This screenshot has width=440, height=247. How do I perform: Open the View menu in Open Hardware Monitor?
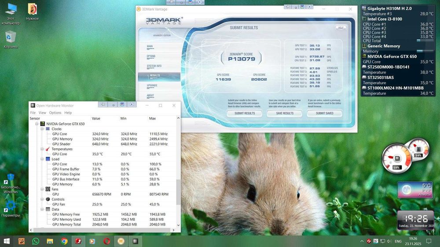click(42, 112)
